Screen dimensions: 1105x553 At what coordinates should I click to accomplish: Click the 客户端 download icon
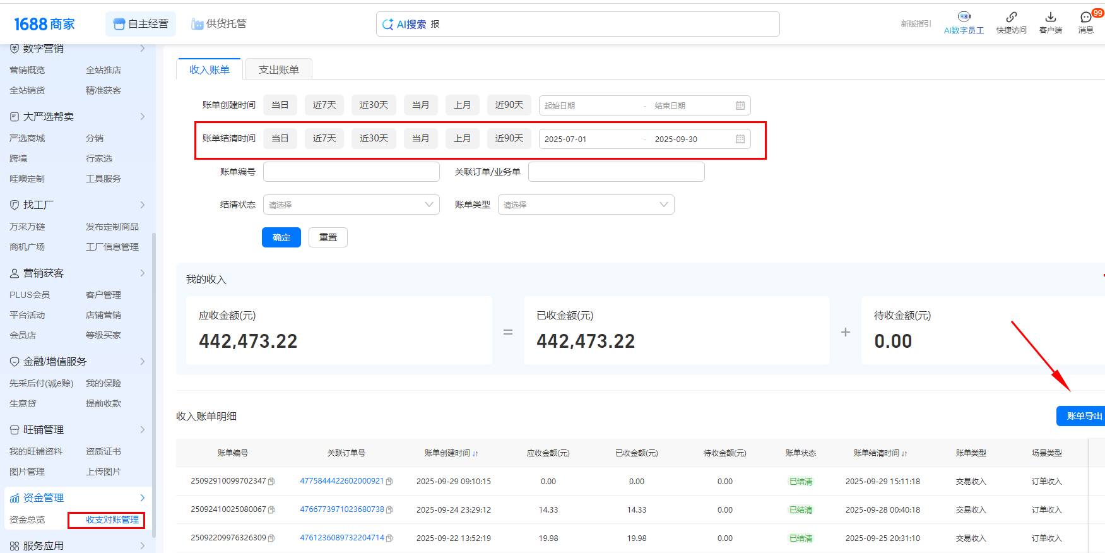tap(1050, 17)
